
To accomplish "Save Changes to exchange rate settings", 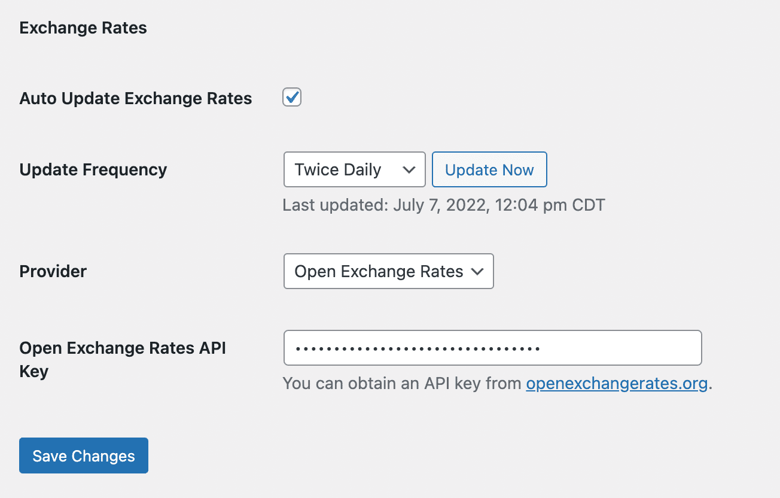I will coord(83,456).
